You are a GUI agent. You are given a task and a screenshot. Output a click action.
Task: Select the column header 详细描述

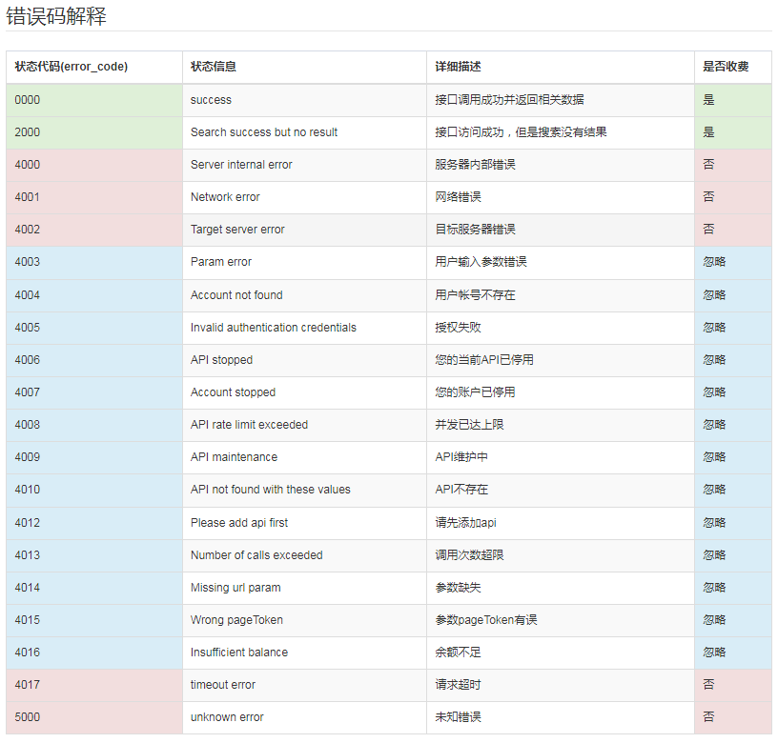pos(458,67)
